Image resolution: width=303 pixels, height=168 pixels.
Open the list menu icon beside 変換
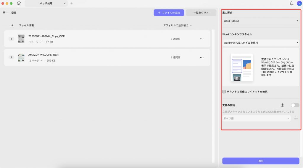(x=5, y=13)
